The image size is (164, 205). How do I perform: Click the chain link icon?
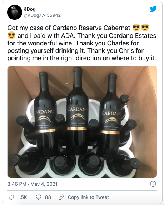[x=61, y=197]
